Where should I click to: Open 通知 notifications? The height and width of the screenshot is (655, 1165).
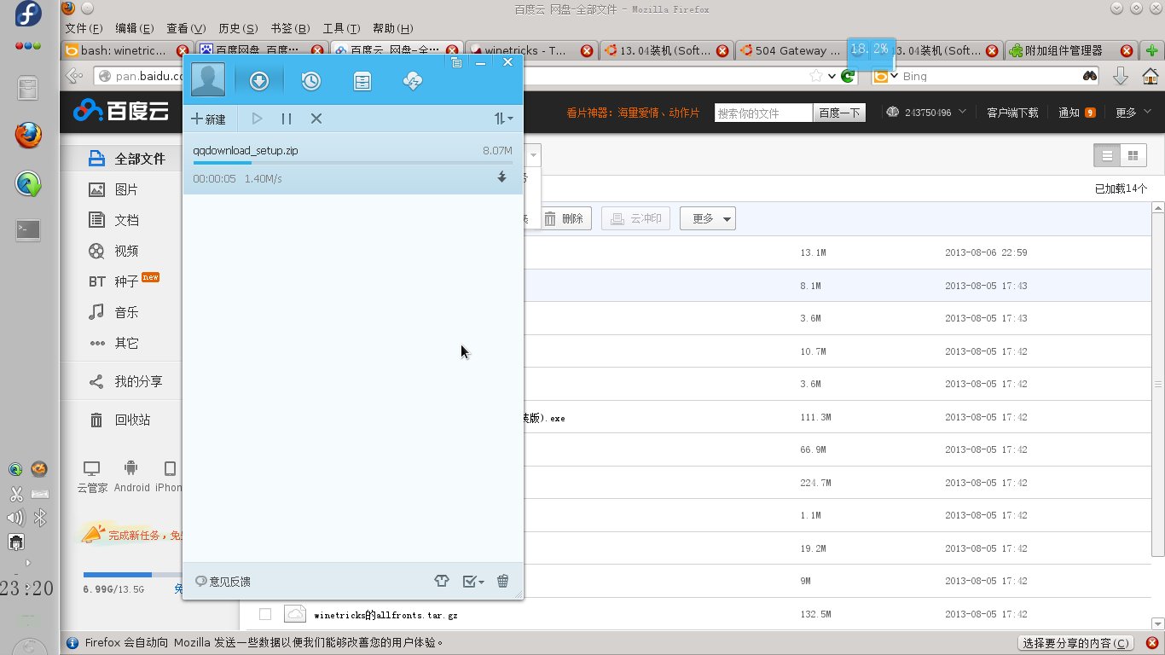click(x=1076, y=113)
